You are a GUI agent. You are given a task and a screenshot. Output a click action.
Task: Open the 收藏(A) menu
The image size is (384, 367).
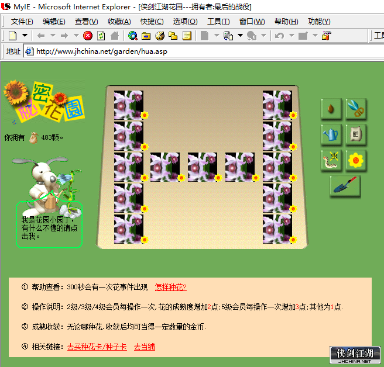pos(119,22)
